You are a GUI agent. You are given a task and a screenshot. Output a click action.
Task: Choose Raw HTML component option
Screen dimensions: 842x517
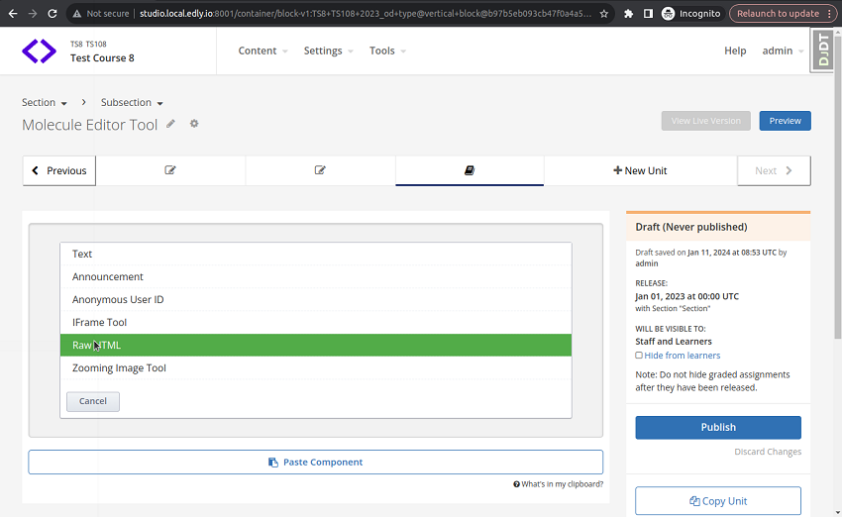[x=316, y=346]
